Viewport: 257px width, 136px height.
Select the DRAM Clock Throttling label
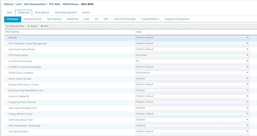(21, 73)
